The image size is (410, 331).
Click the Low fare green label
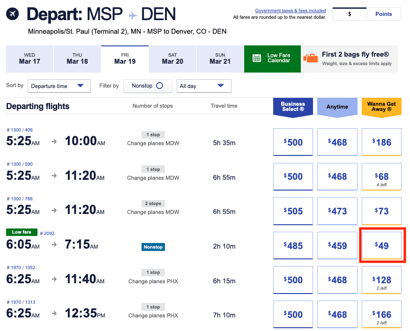pyautogui.click(x=21, y=232)
